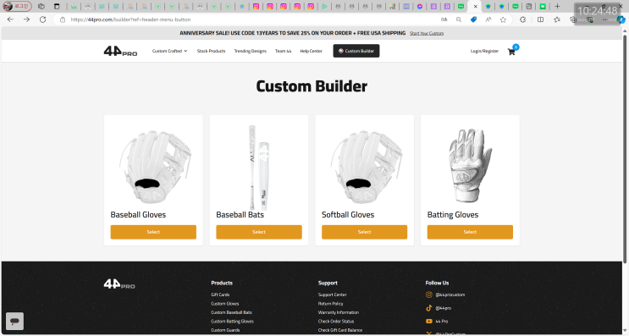Image resolution: width=629 pixels, height=336 pixels.
Task: Switch to the green play icon tab
Action: click(324, 7)
